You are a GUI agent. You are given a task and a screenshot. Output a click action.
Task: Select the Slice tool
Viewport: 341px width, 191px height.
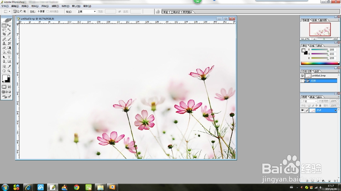9,34
